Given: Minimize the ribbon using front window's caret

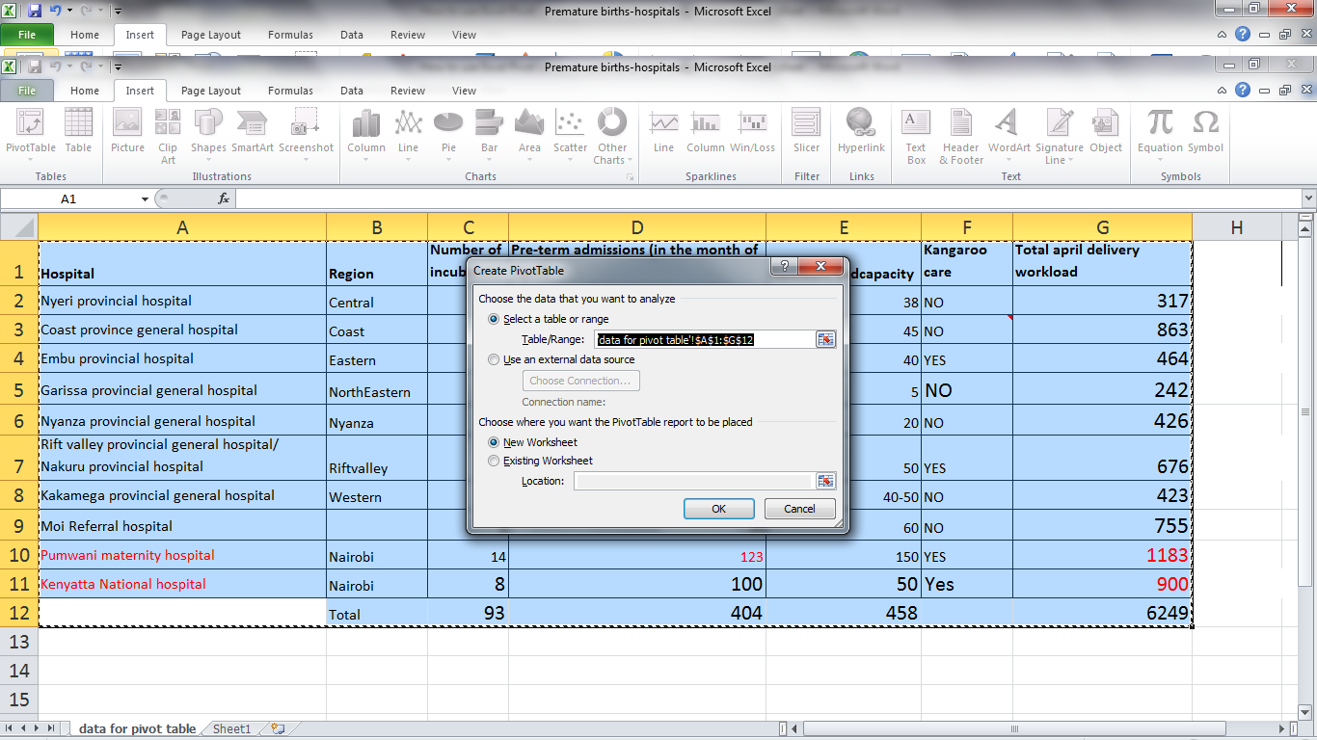Looking at the screenshot, I should pyautogui.click(x=1223, y=90).
